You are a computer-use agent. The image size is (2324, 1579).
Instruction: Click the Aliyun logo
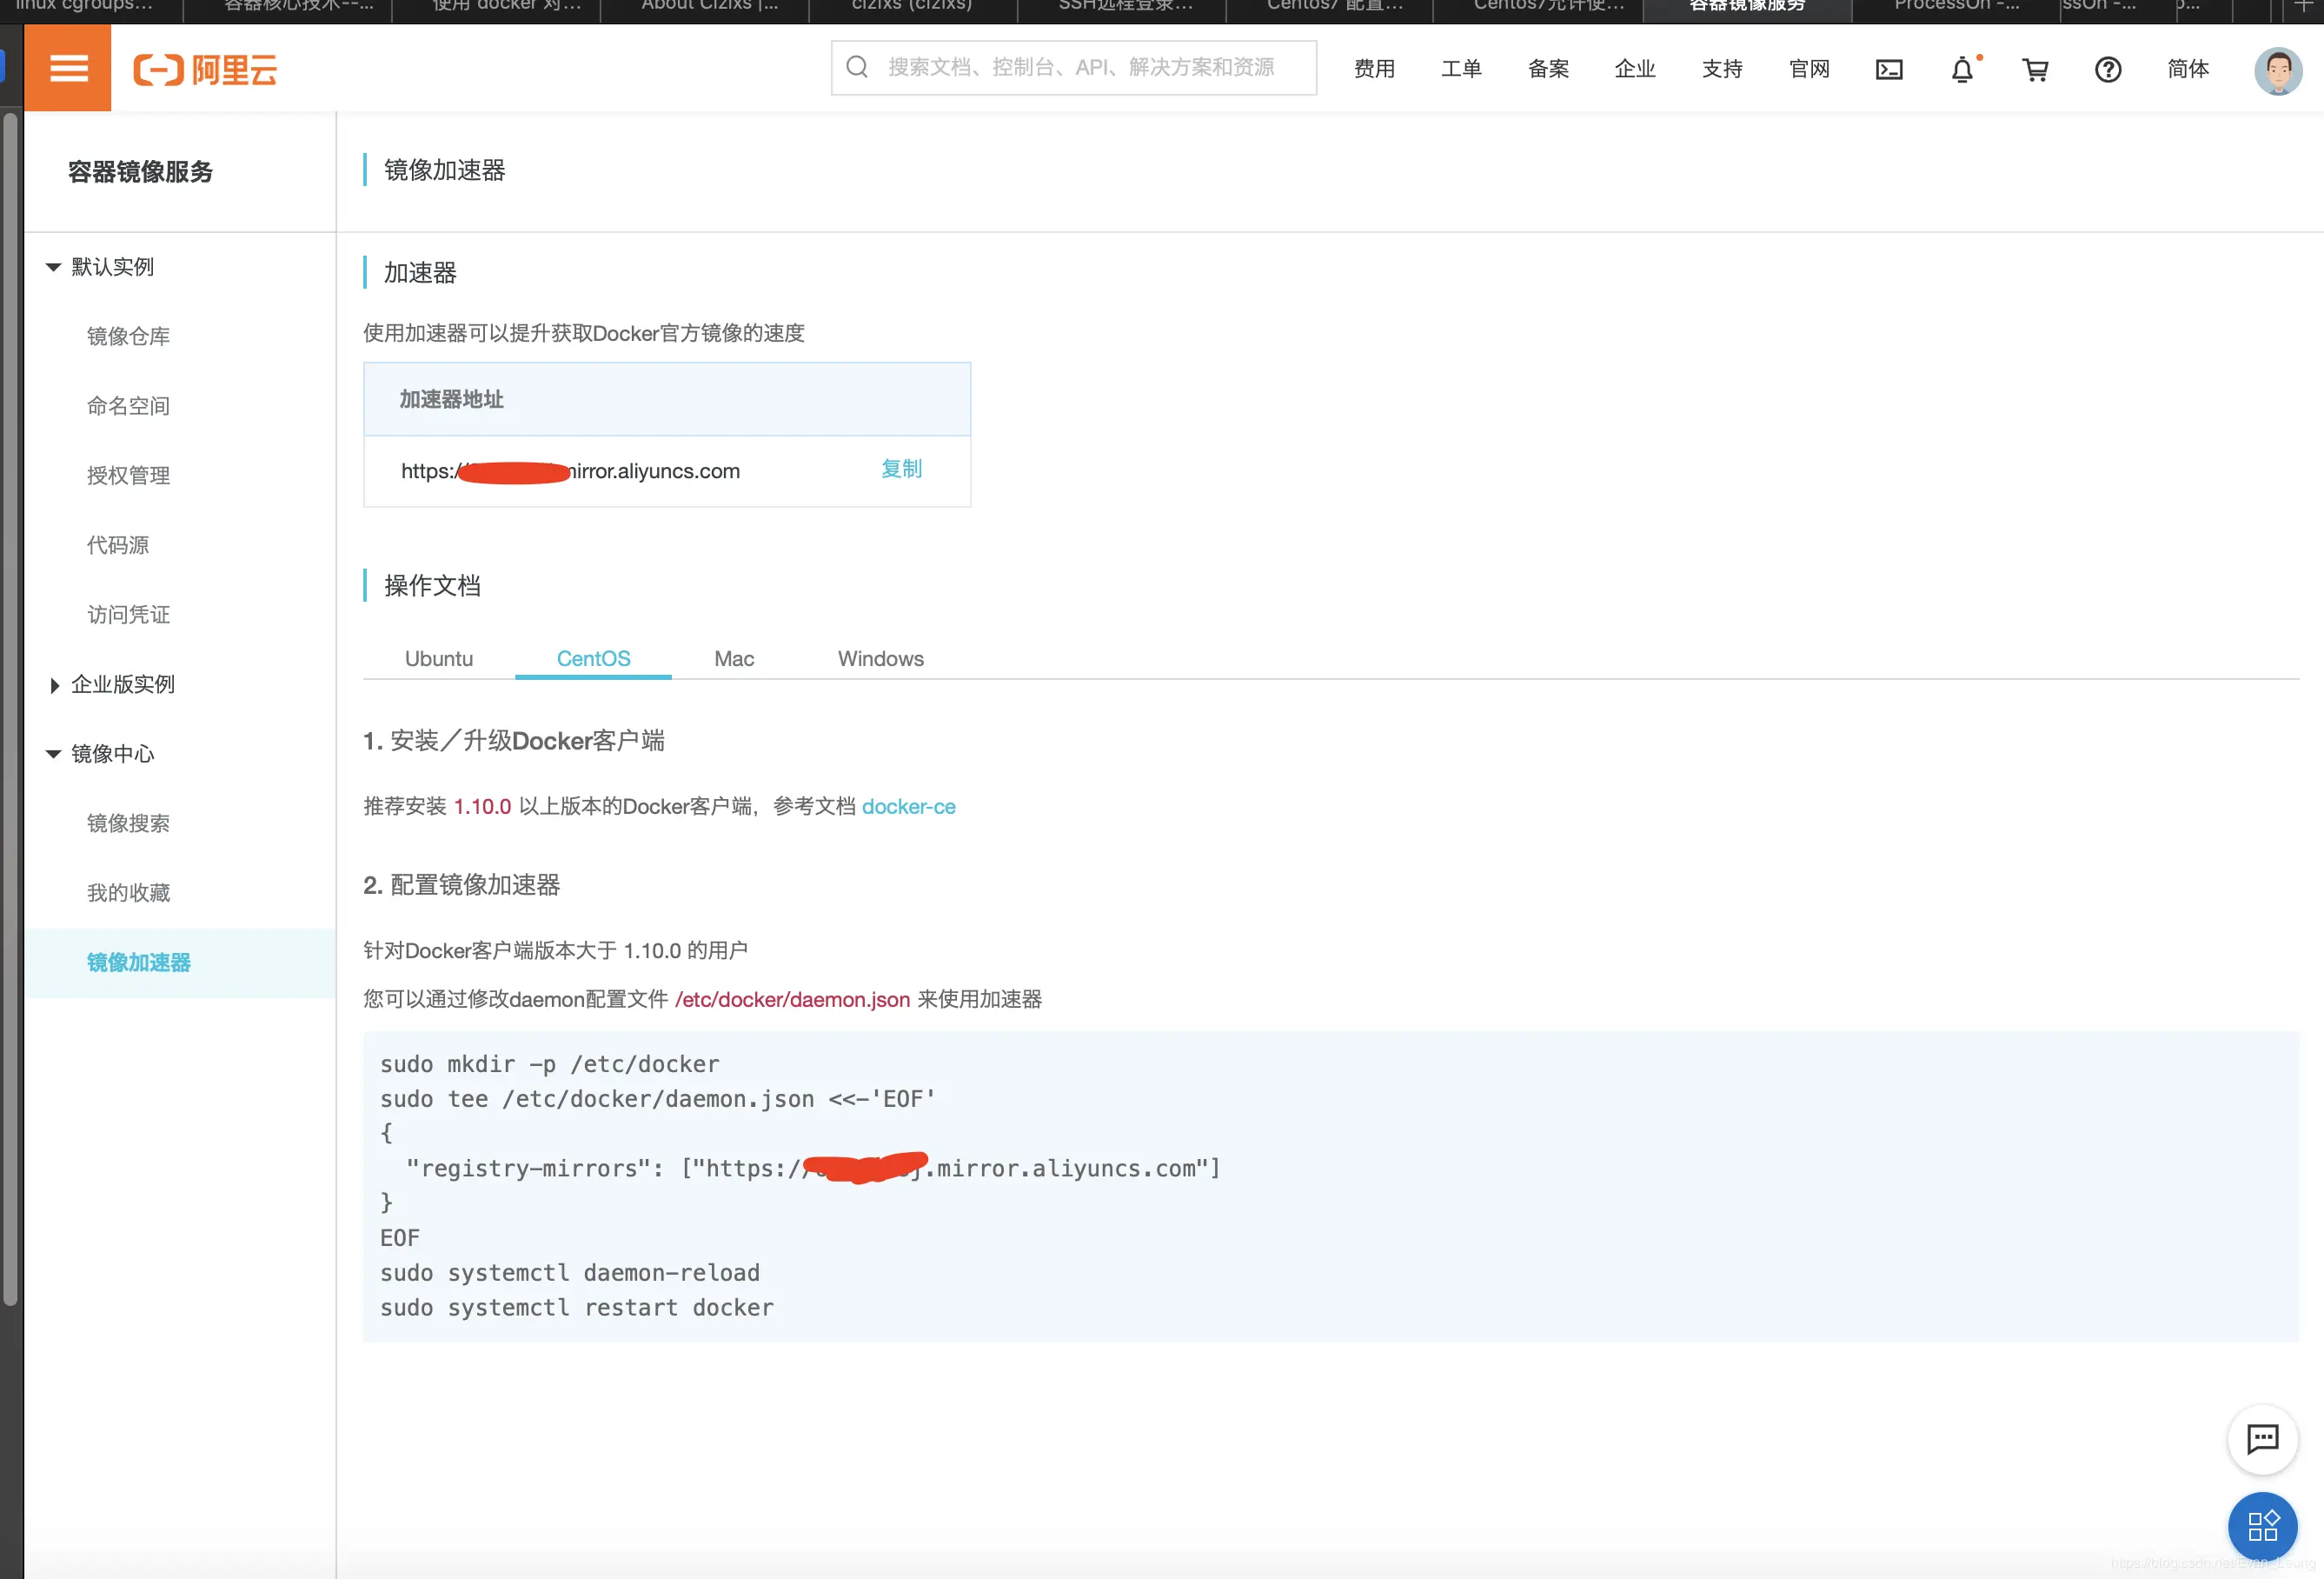tap(204, 68)
